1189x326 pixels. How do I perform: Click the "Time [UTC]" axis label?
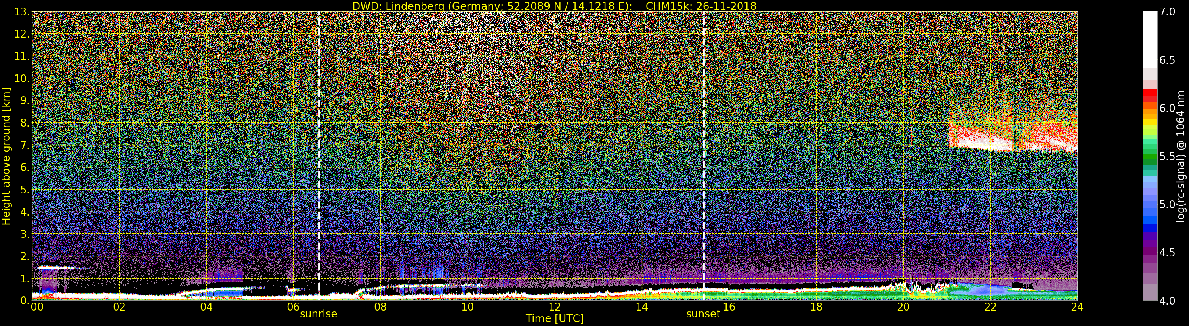pos(554,318)
